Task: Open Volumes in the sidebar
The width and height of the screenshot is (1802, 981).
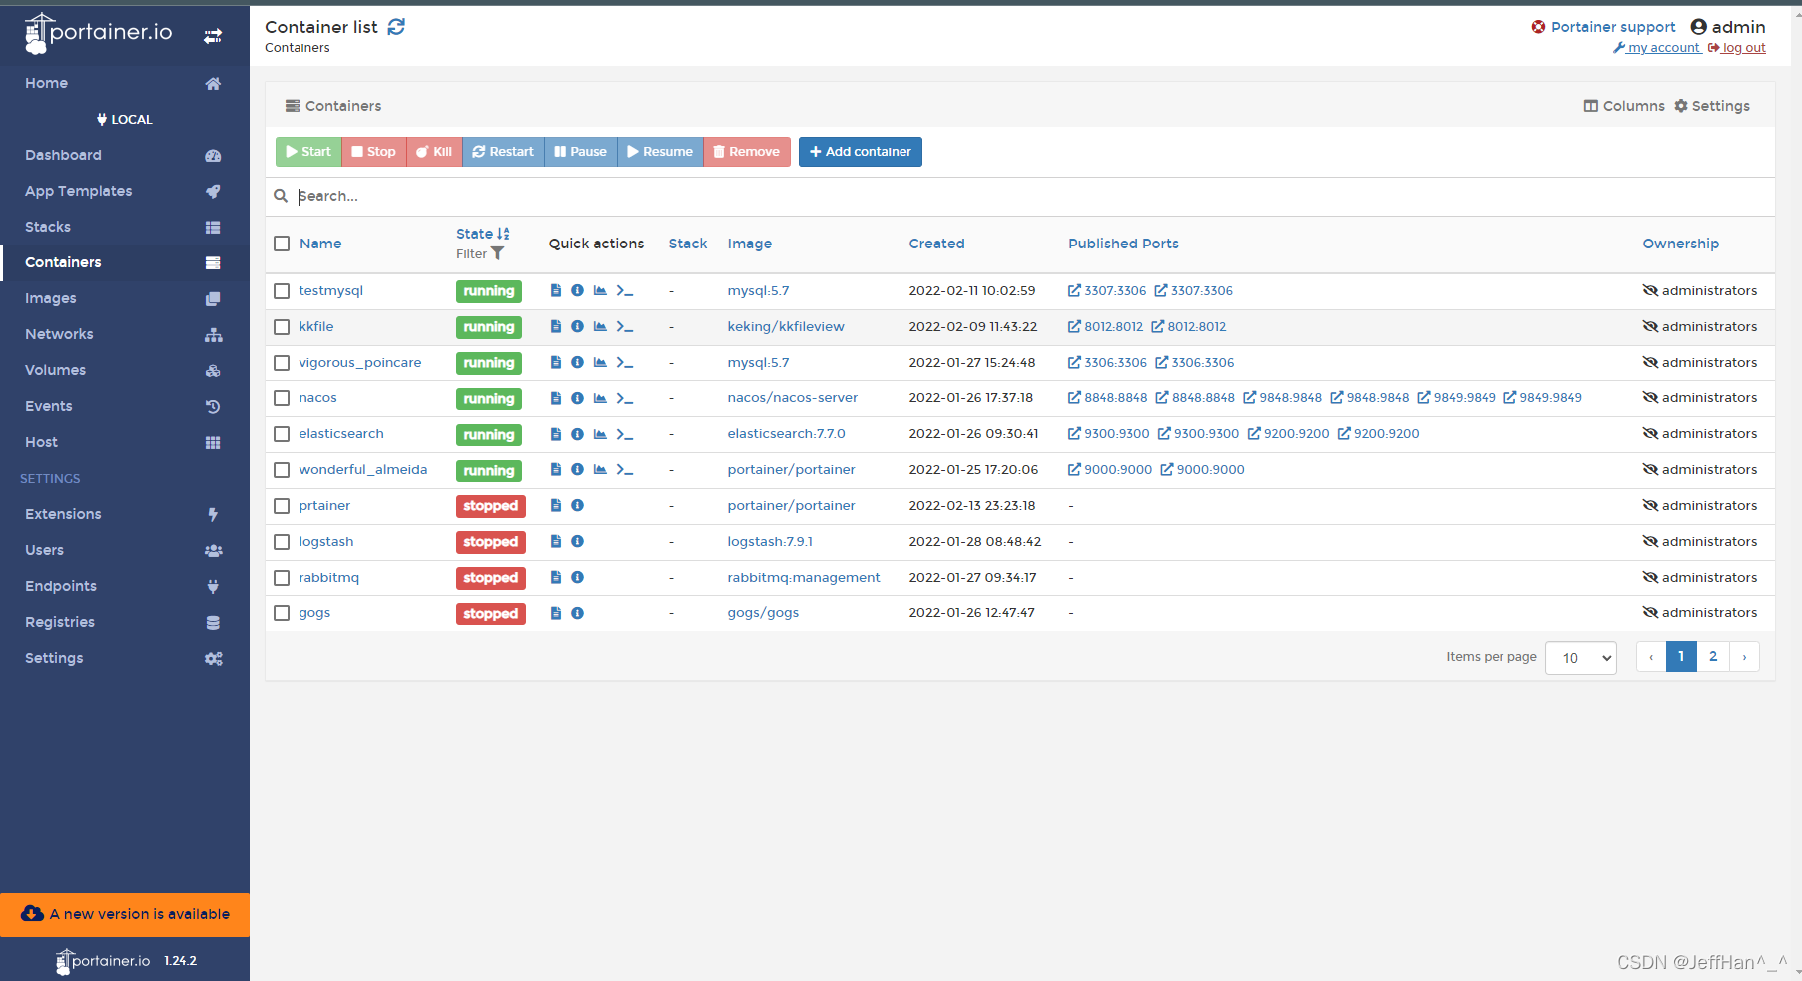Action: point(124,371)
